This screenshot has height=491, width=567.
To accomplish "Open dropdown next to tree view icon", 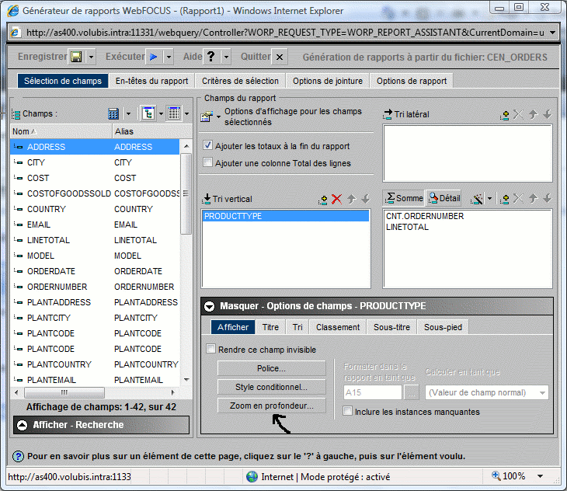I will 161,114.
